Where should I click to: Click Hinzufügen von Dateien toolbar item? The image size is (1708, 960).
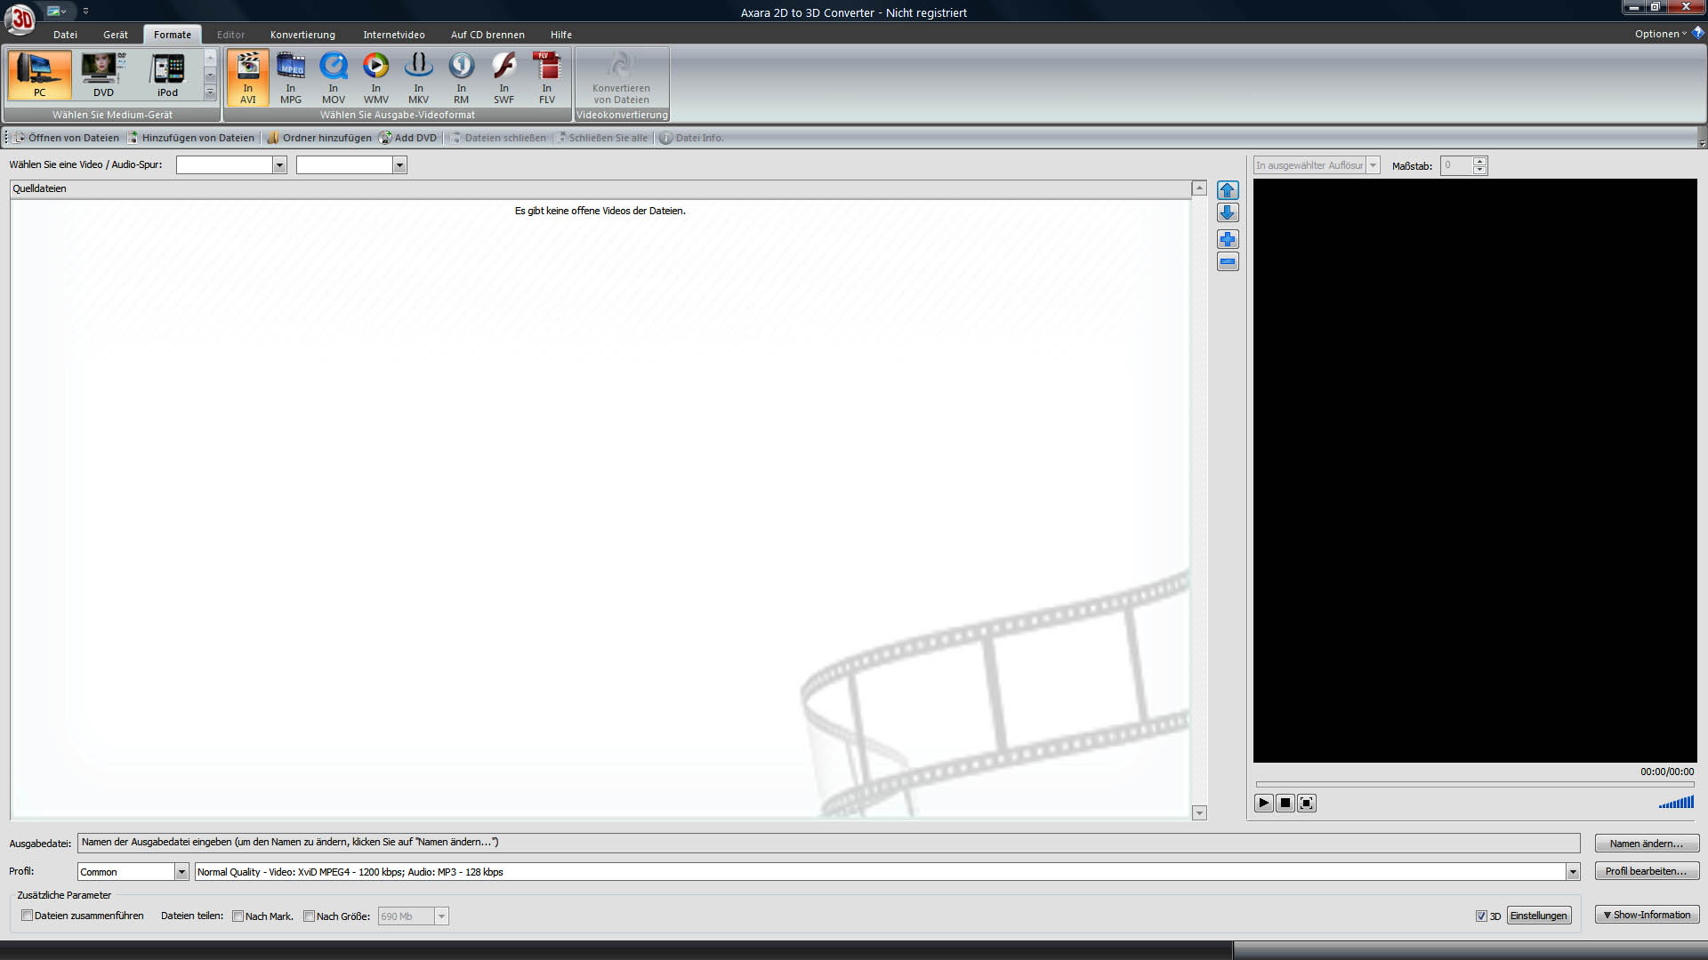click(190, 138)
